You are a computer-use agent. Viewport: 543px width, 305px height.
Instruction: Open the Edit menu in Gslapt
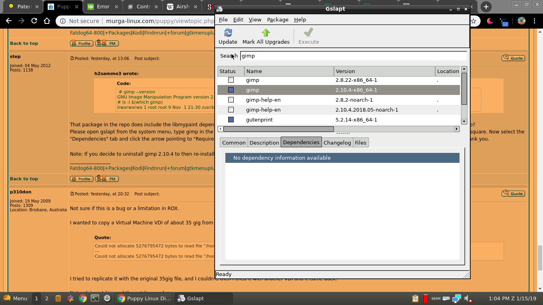point(238,19)
